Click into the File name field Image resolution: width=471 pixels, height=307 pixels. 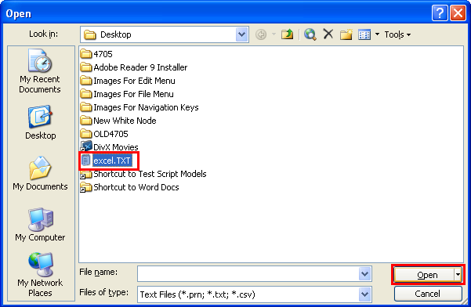248,273
